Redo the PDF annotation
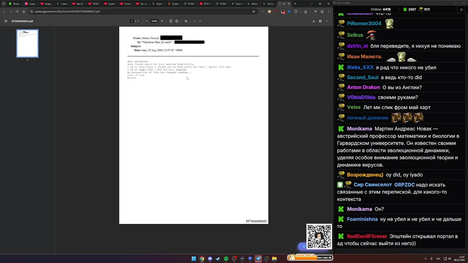 click(x=200, y=21)
